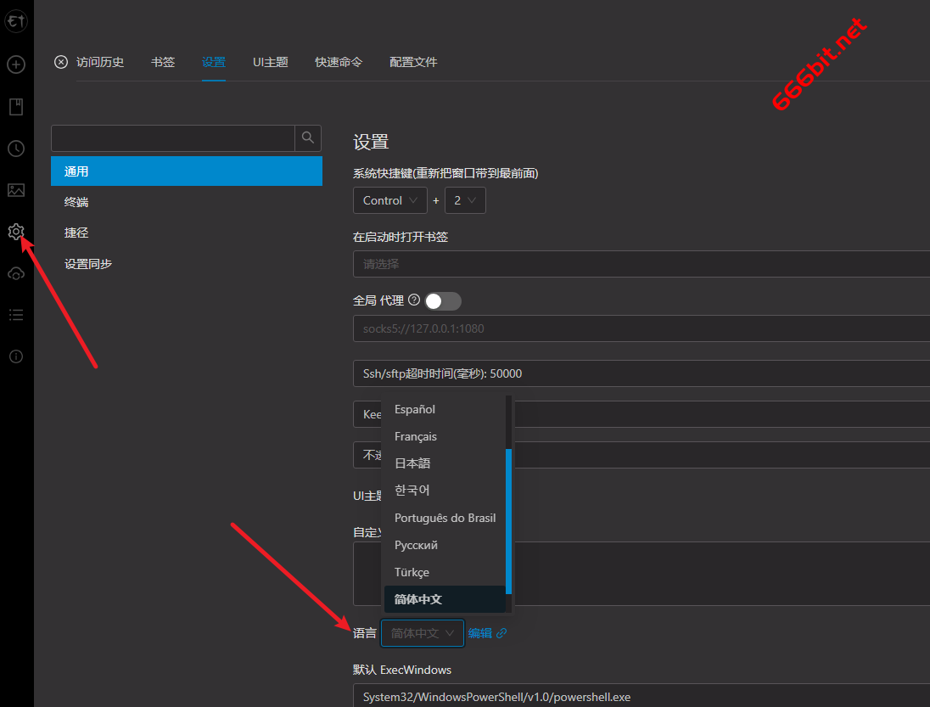930x707 pixels.
Task: Open history clock icon in sidebar
Action: (x=16, y=149)
